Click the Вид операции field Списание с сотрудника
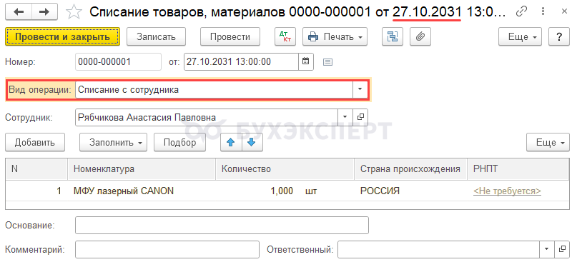 (x=214, y=89)
